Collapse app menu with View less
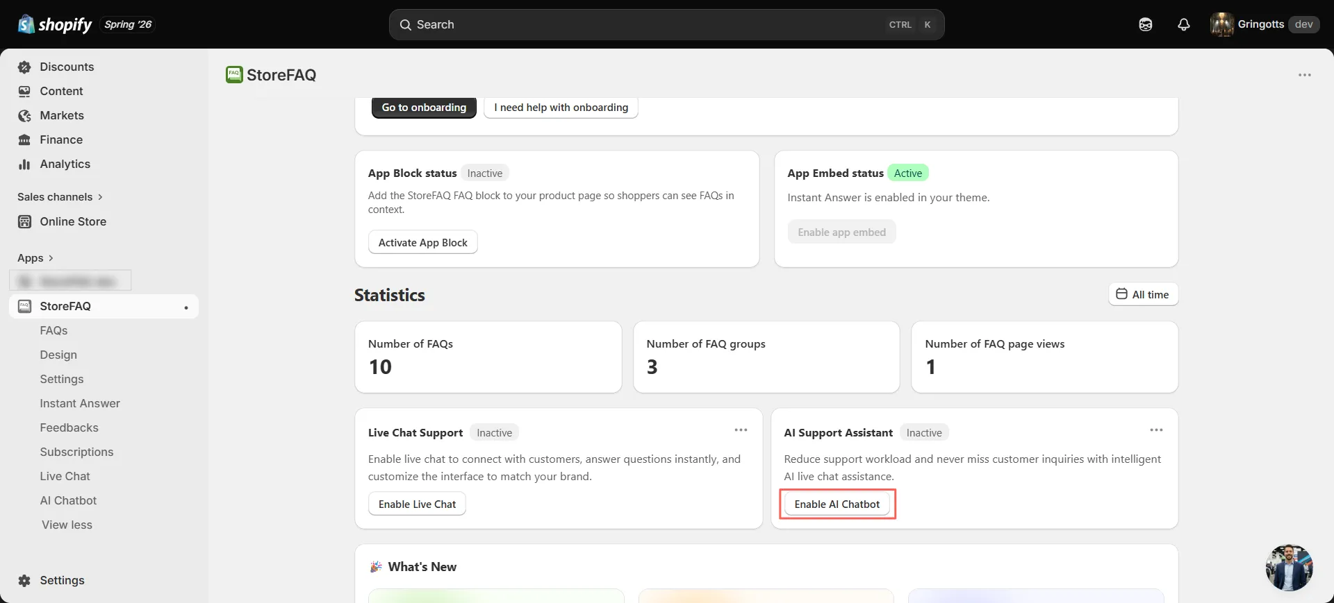Screen dimensions: 1334x603 (x=67, y=525)
